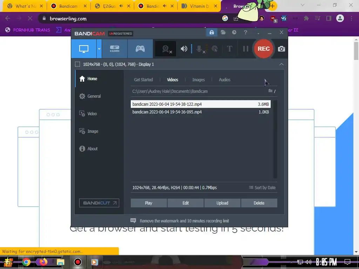This screenshot has width=359, height=269.
Task: Toggle the microphone recording icon
Action: [199, 49]
